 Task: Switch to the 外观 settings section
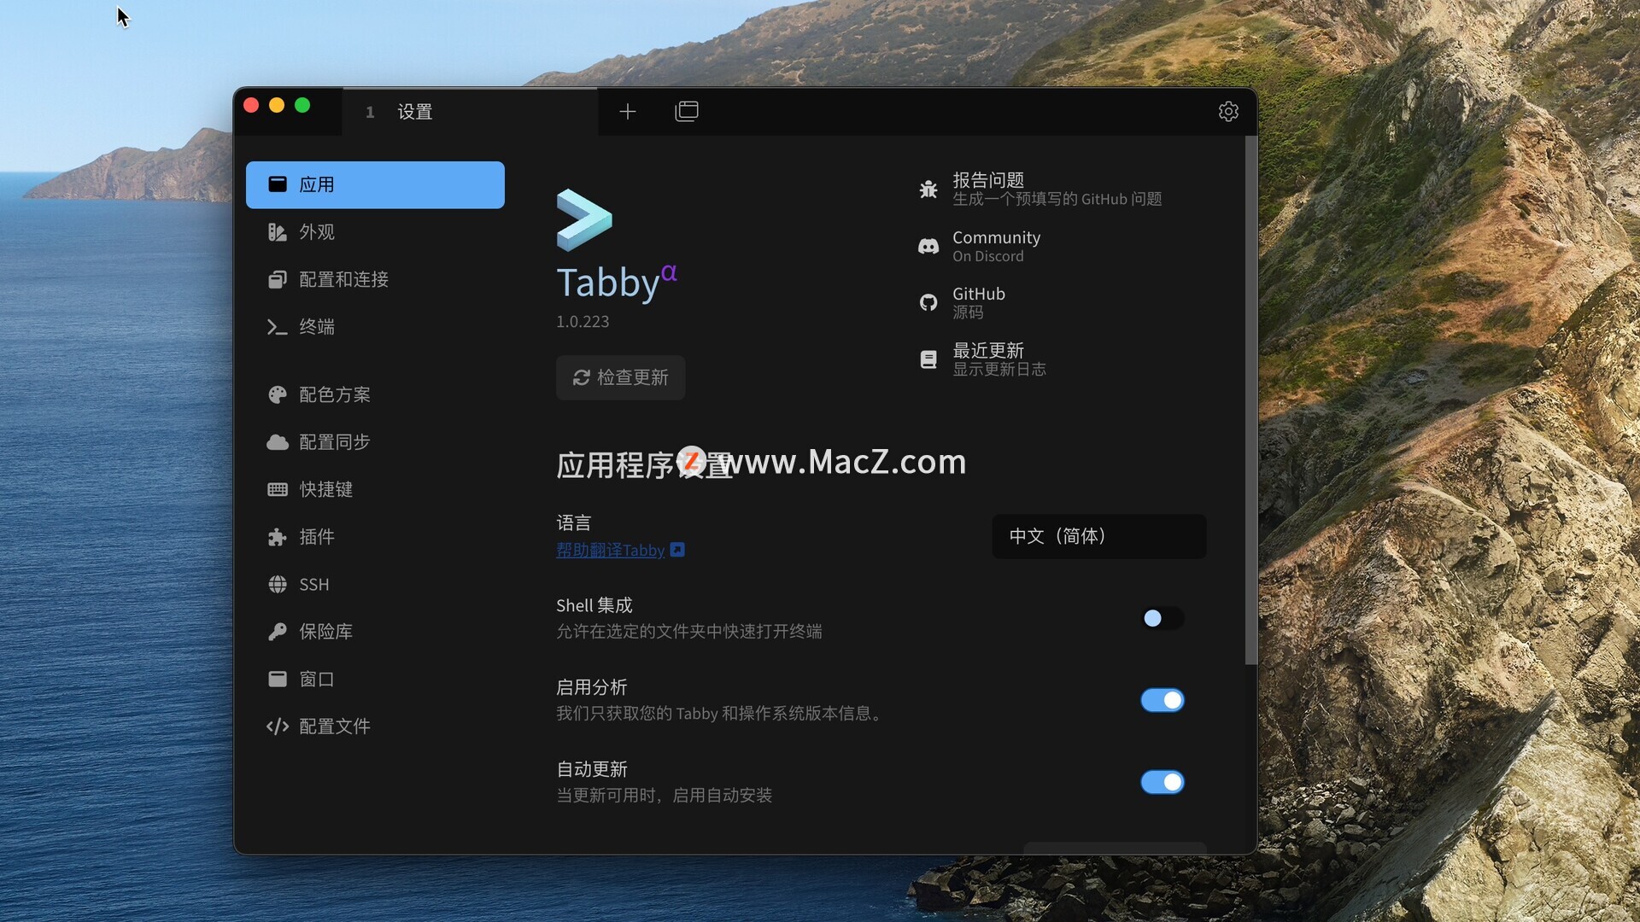(x=375, y=232)
